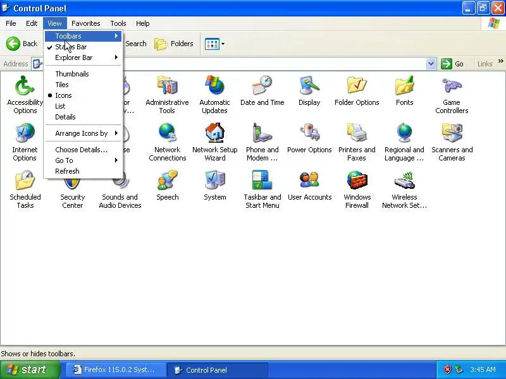
Task: Open Folder Options
Action: (x=357, y=90)
